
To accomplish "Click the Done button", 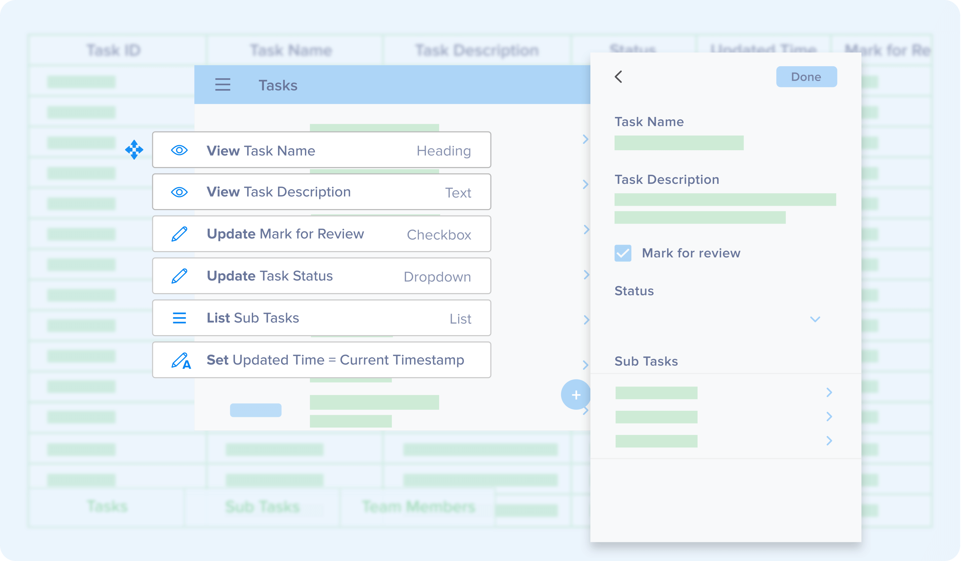I will 806,77.
